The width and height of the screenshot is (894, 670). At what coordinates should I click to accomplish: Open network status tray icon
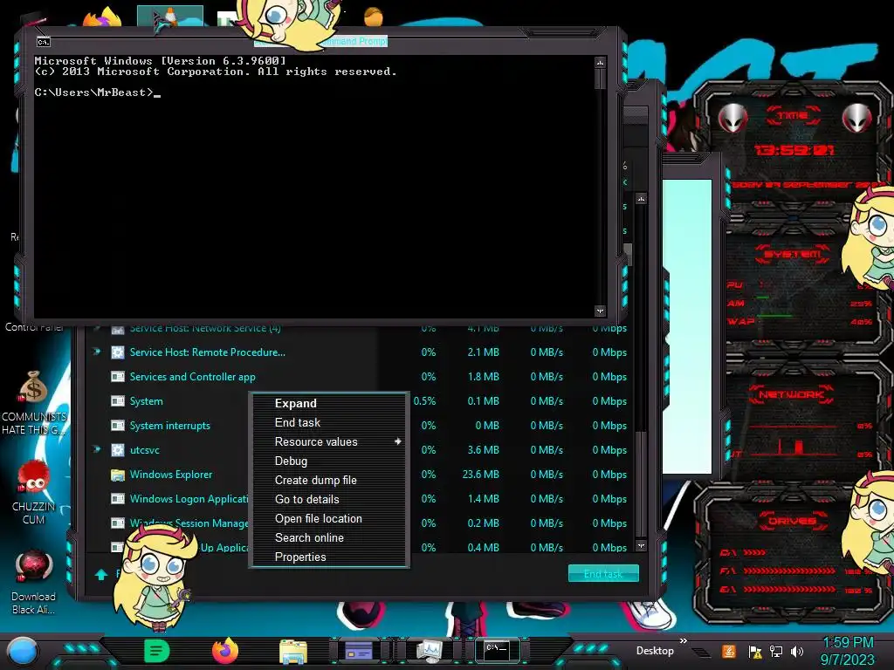pos(776,652)
